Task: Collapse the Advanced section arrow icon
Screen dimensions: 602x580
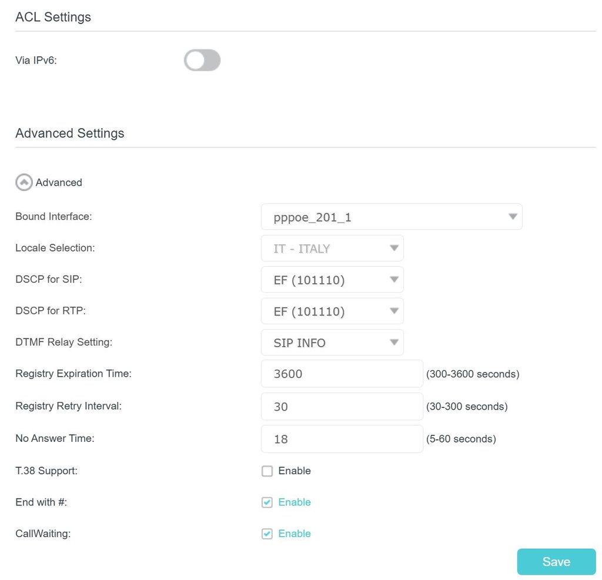Action: 24,182
